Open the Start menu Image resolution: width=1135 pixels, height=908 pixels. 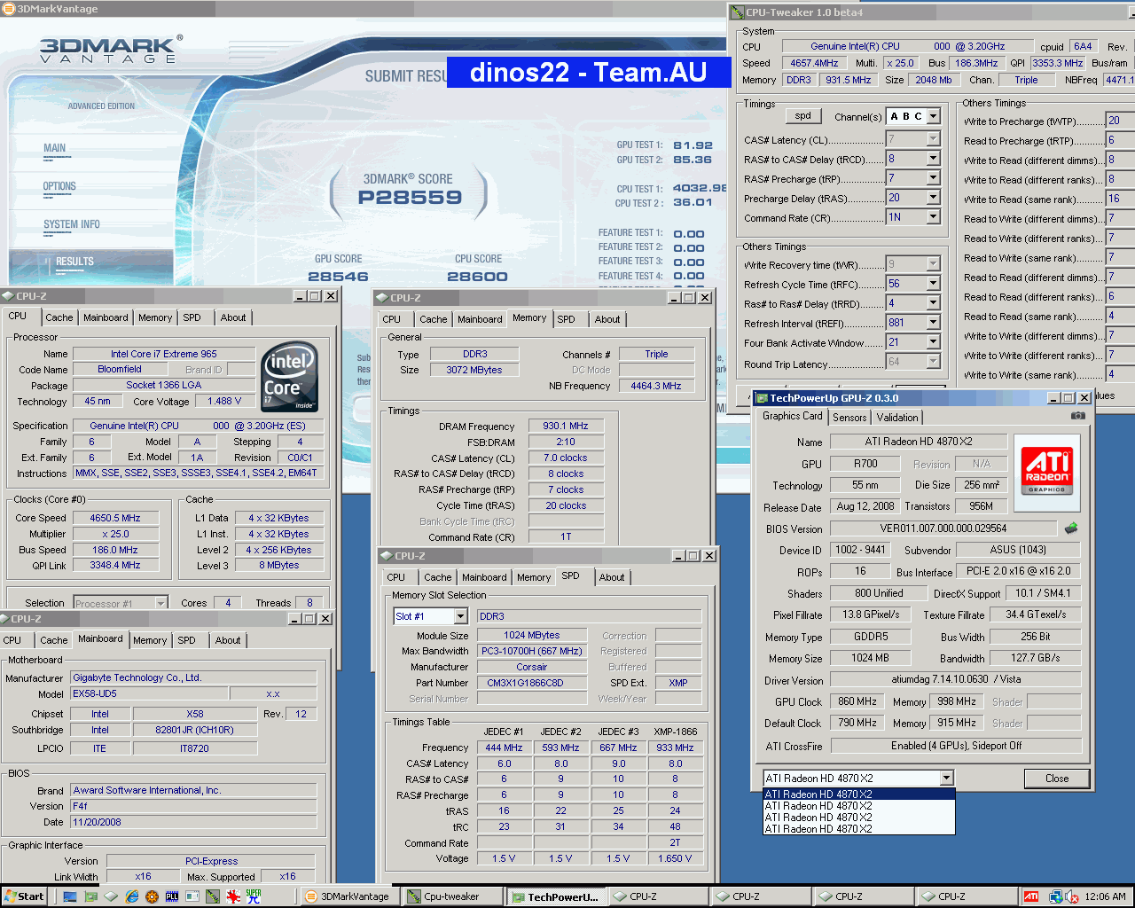24,896
